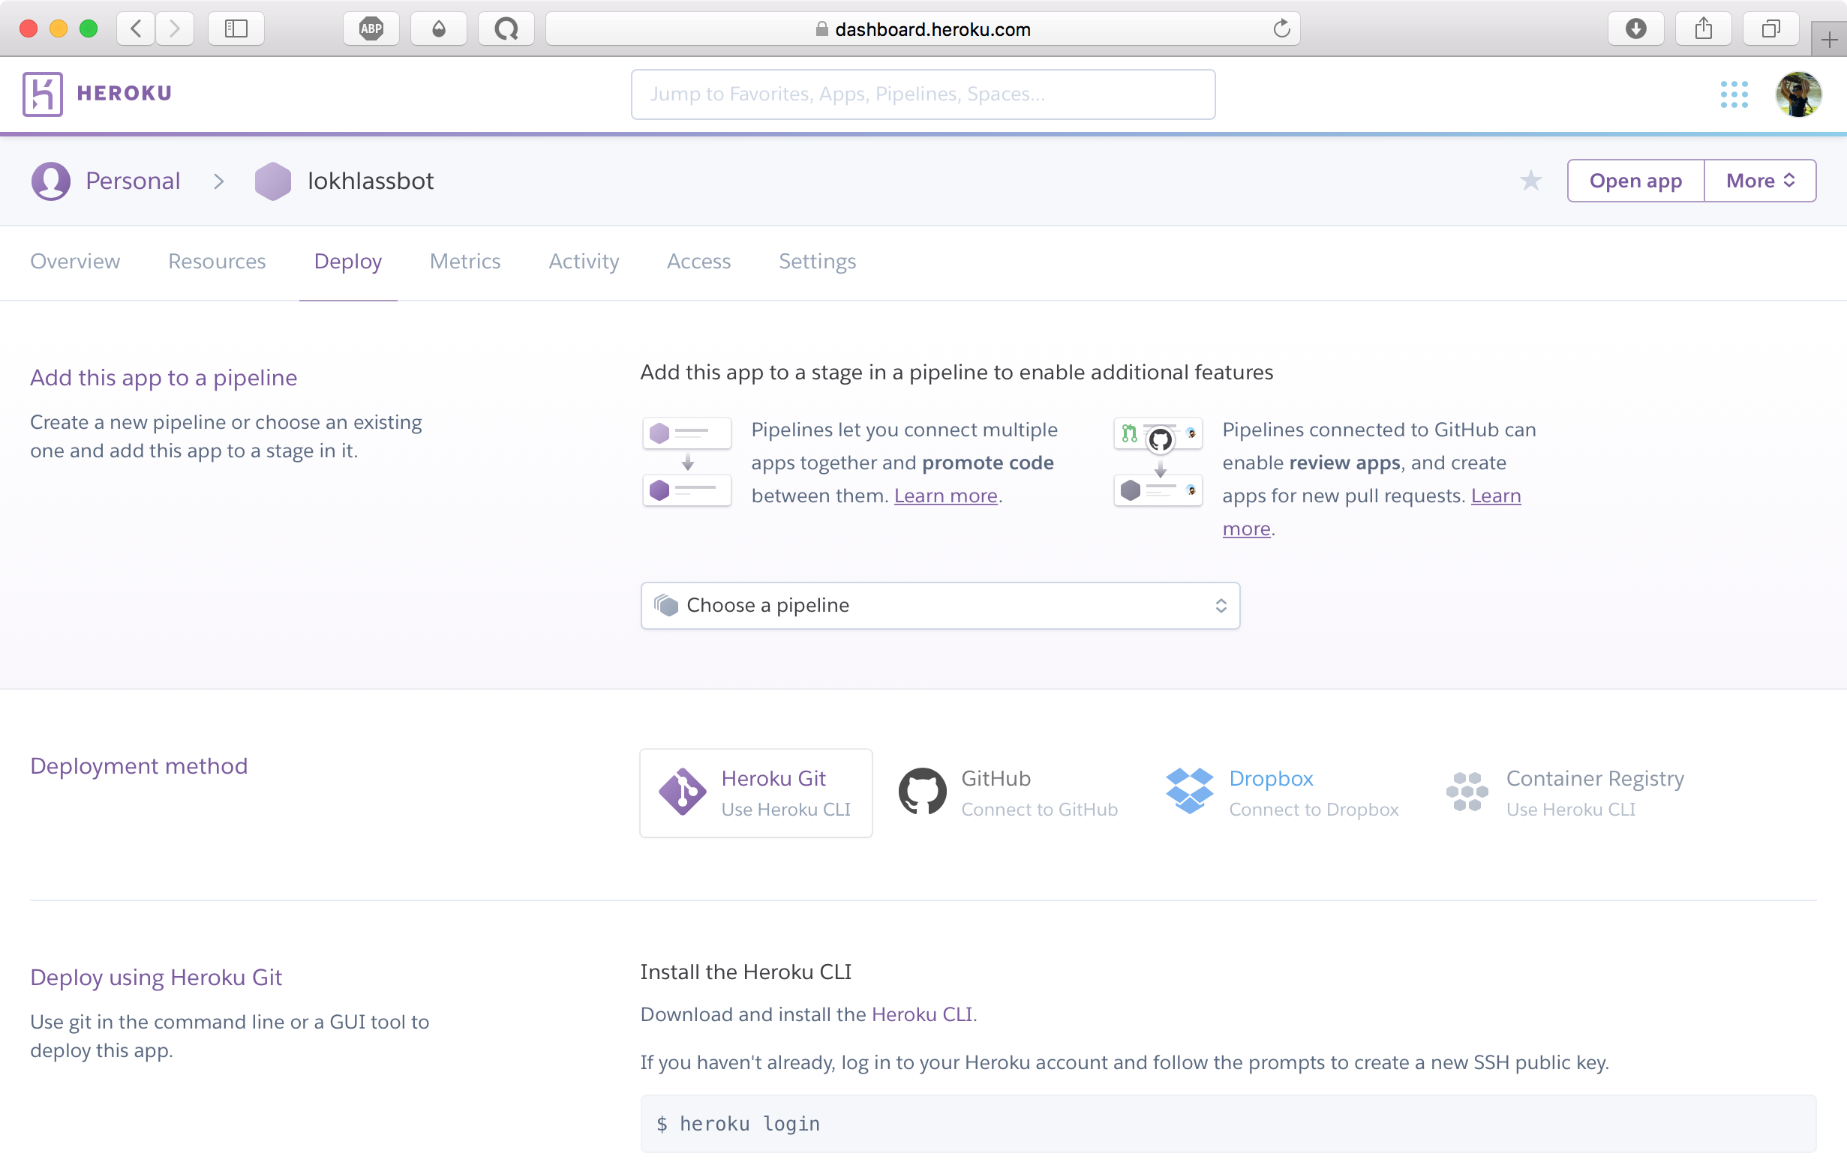Click the Safari address bar
Screen dimensions: 1847x1165
click(923, 29)
